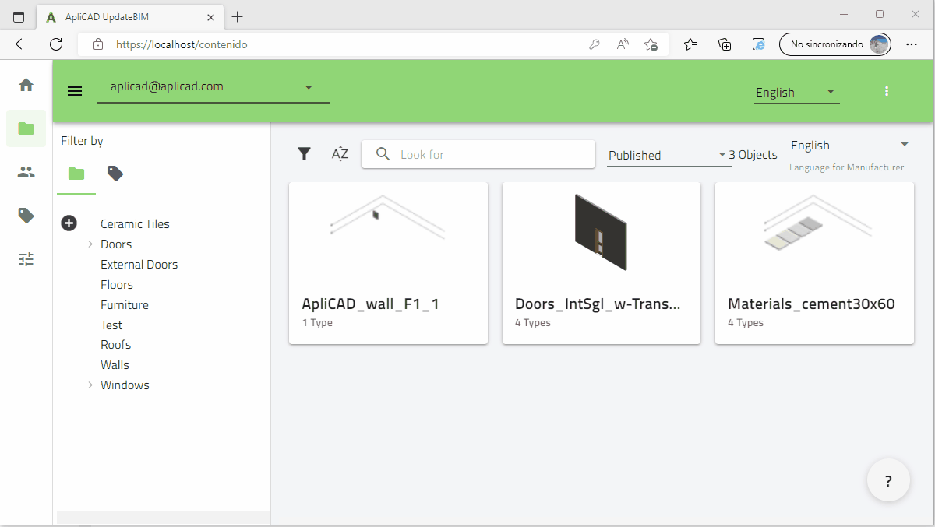Open the manufacturer language dropdown
Image resolution: width=935 pixels, height=527 pixels.
849,146
